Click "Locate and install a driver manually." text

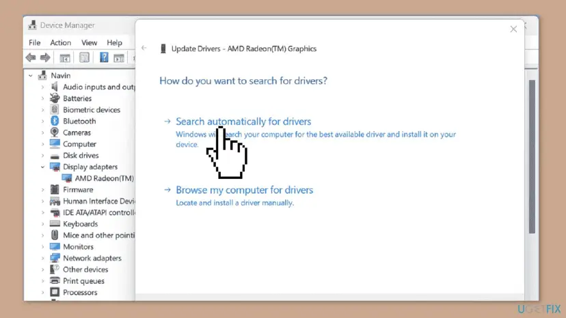point(235,203)
